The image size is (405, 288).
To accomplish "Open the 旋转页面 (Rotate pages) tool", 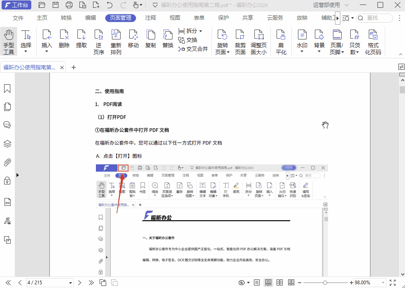I will [x=222, y=39].
